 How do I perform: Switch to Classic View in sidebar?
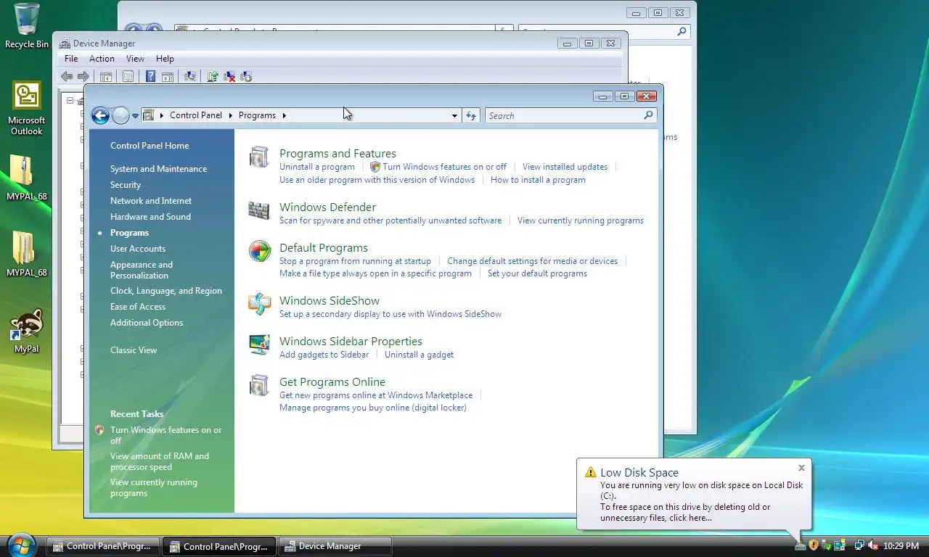click(x=134, y=350)
